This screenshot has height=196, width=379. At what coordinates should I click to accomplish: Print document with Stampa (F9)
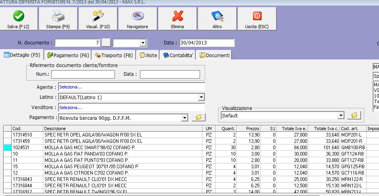[x=58, y=19]
